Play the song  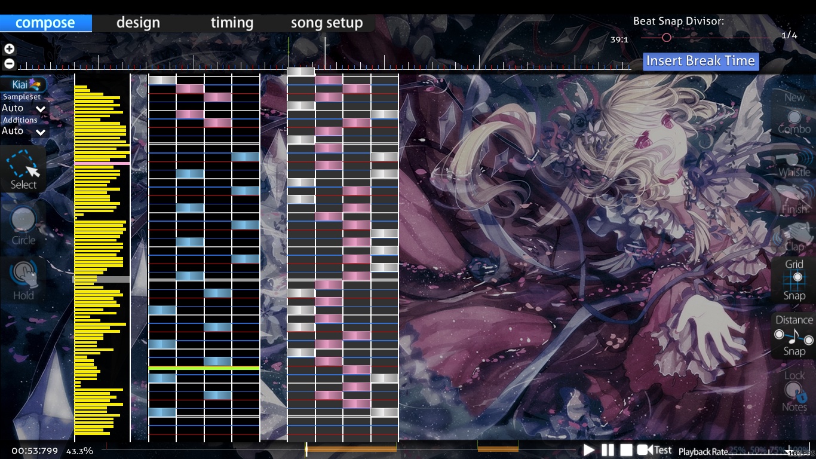(x=589, y=450)
